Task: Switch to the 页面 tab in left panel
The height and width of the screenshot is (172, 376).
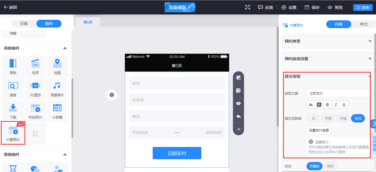Action: (24, 24)
